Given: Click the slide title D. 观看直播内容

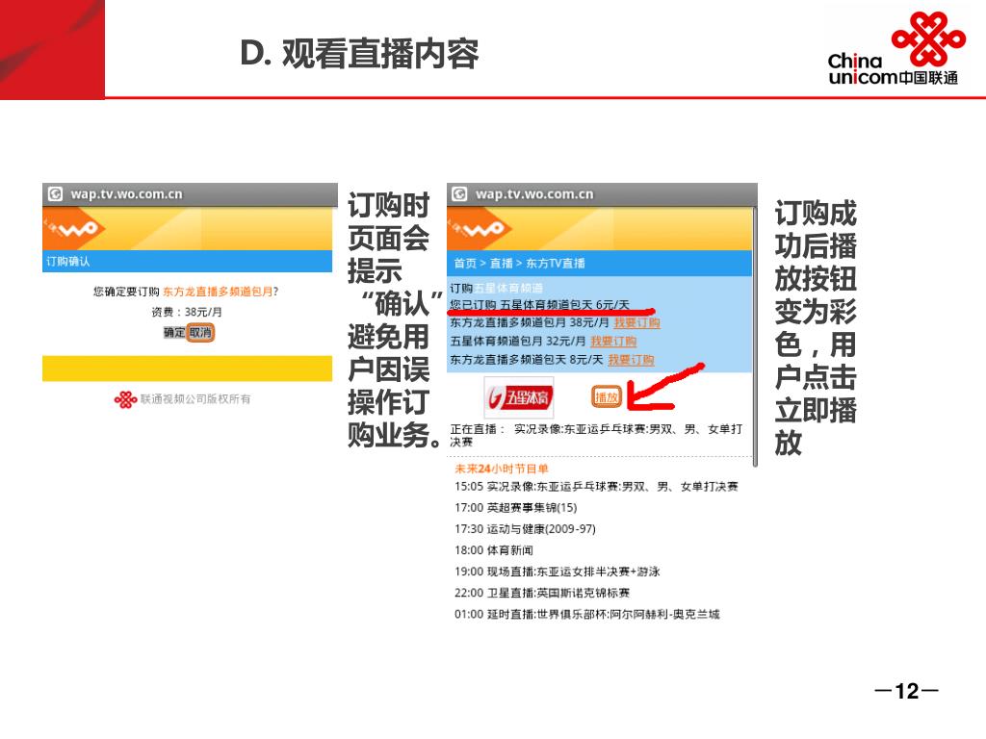Looking at the screenshot, I should point(360,54).
